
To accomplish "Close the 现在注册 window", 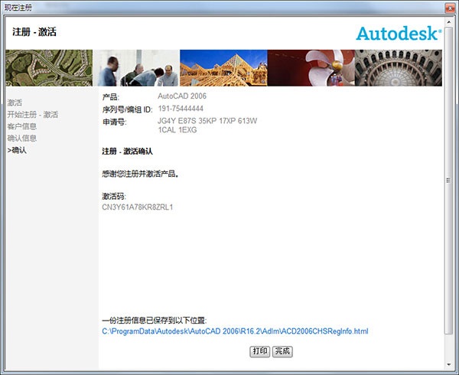I will click(x=451, y=8).
